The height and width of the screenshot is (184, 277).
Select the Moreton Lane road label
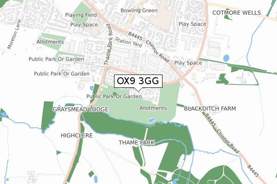point(14,34)
